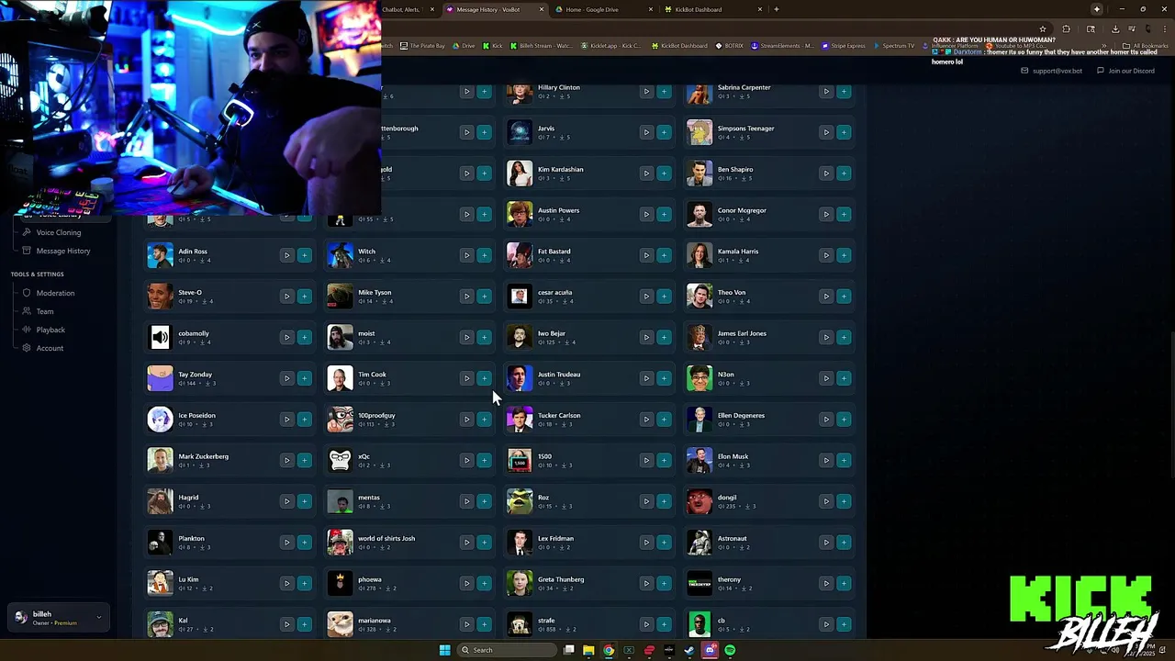Open the Tay Zonday avatar thumbnail
The height and width of the screenshot is (661, 1175).
160,378
